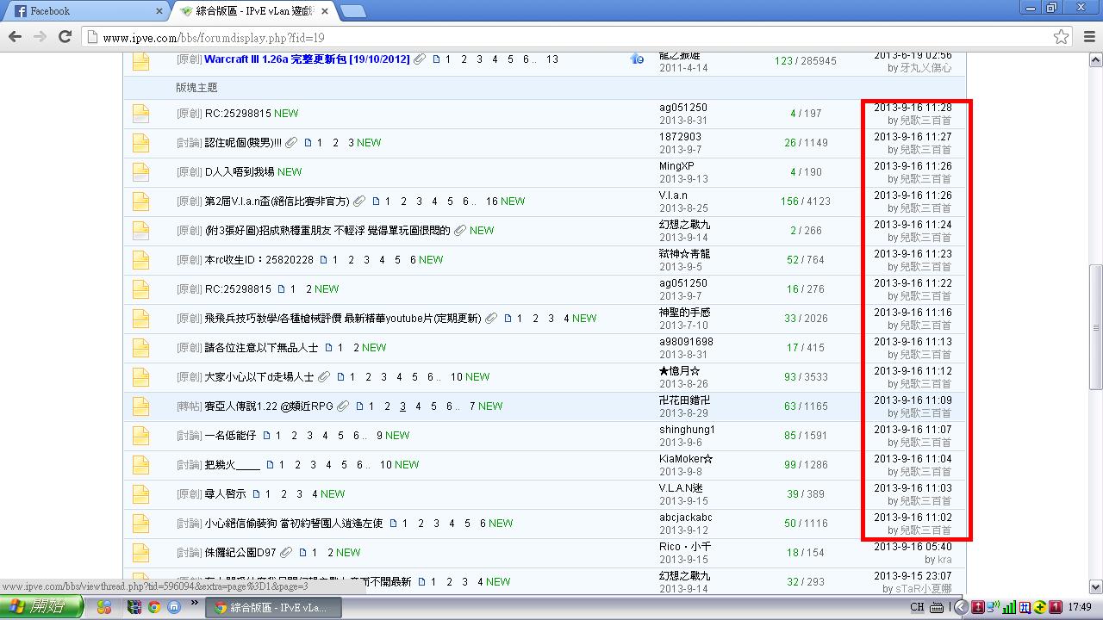Click attachment paperclip icon beside 認住呢個 thread
1103x620 pixels.
(x=291, y=143)
